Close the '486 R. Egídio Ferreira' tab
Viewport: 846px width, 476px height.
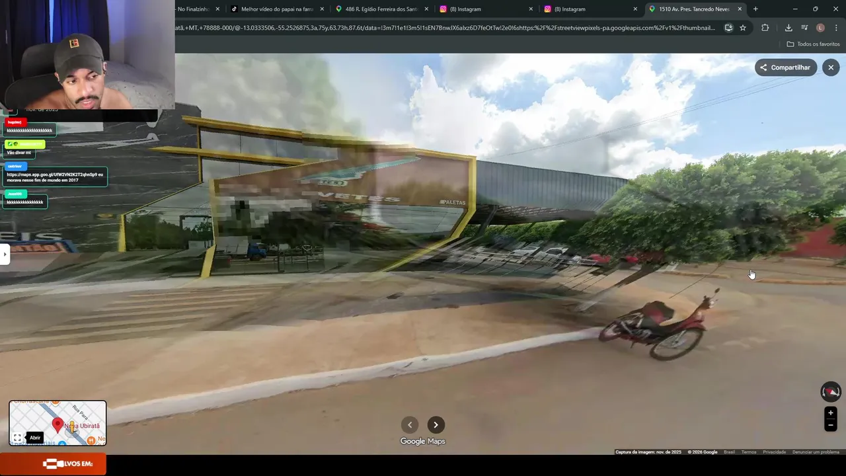[x=426, y=9]
